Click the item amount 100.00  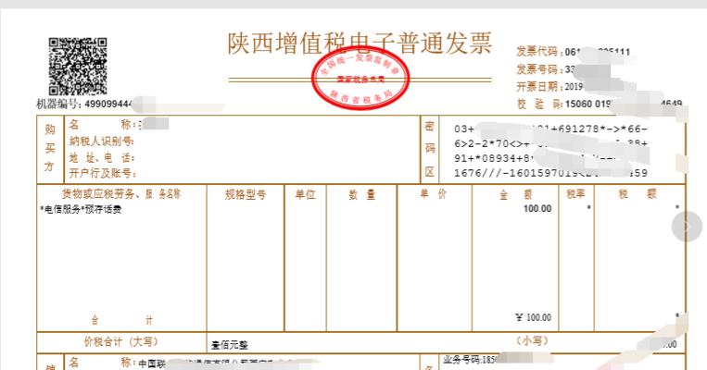(537, 209)
